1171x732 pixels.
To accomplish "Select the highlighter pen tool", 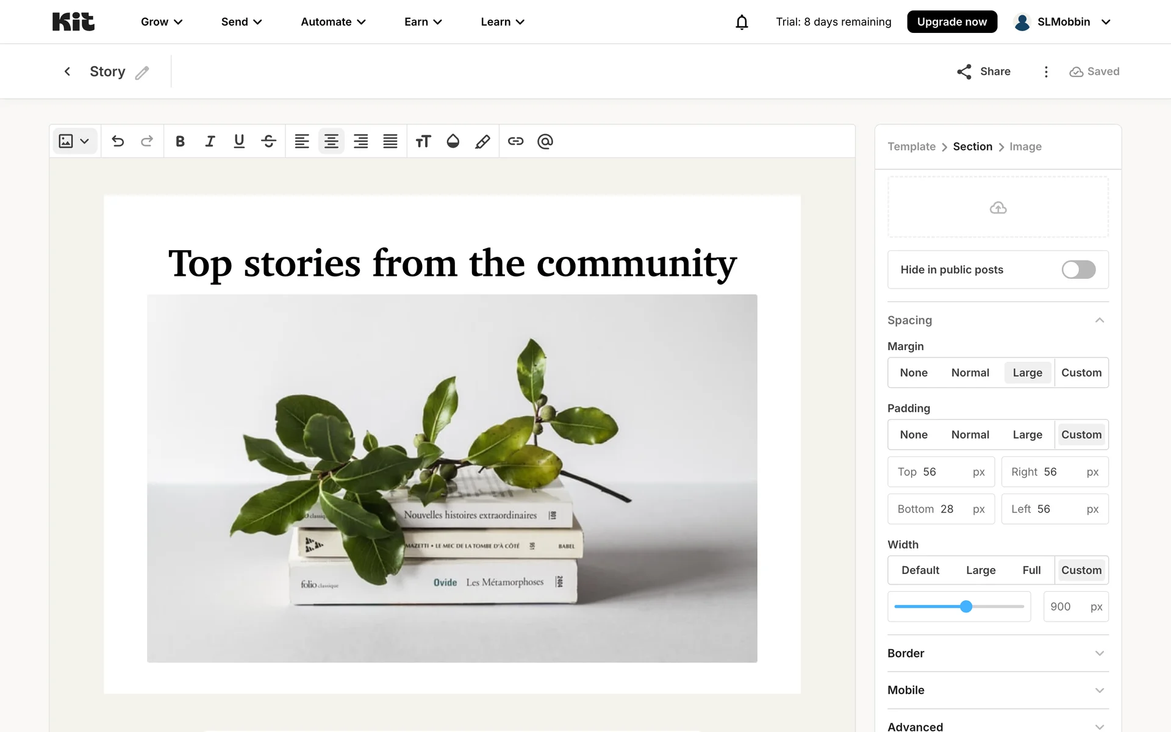I will (482, 142).
